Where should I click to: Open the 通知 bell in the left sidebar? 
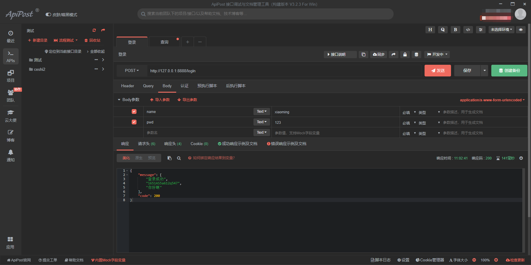tap(11, 155)
